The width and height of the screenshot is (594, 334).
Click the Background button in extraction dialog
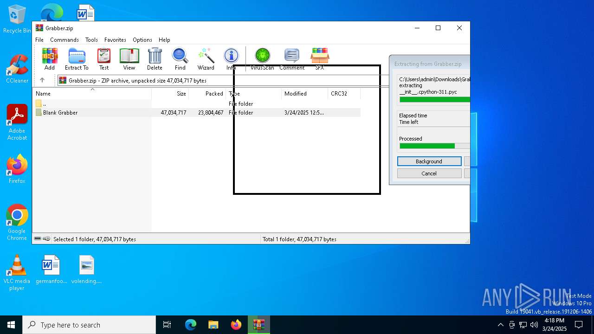click(429, 161)
